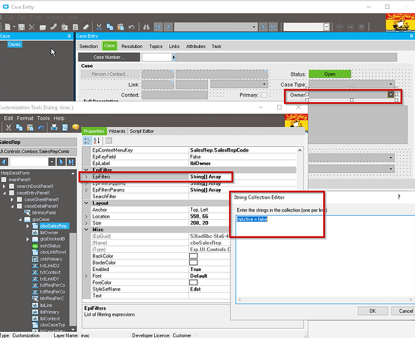Image resolution: width=415 pixels, height=338 pixels.
Task: Click the green Open status button
Action: [330, 74]
